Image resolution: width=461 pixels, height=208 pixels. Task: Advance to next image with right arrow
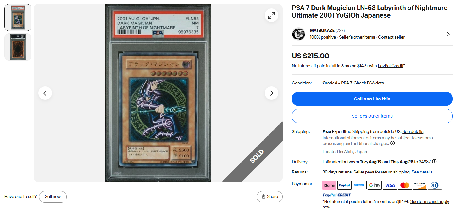point(271,93)
